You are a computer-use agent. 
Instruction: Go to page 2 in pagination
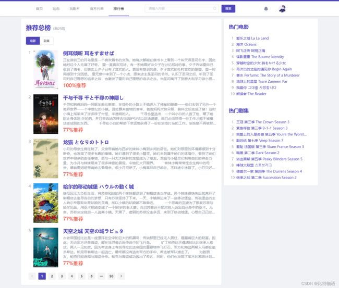coord(52,276)
